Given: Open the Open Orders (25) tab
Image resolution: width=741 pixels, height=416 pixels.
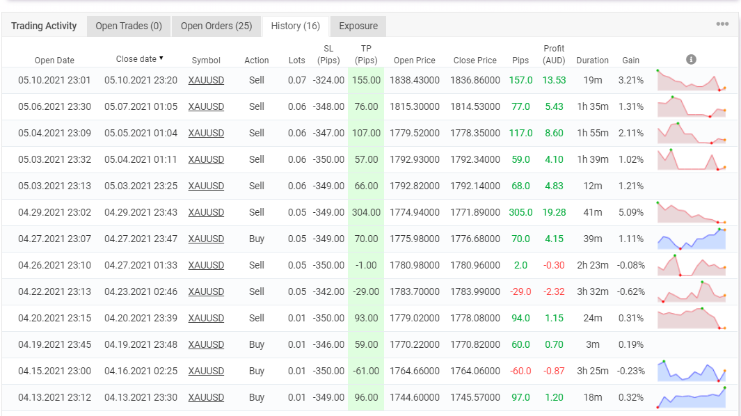Looking at the screenshot, I should (216, 26).
